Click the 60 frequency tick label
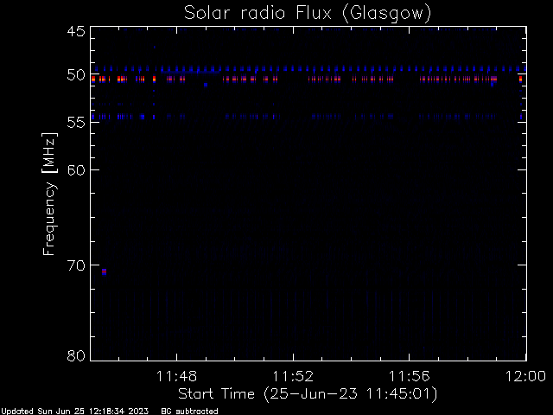Viewport: 553px width, 415px height. [76, 169]
